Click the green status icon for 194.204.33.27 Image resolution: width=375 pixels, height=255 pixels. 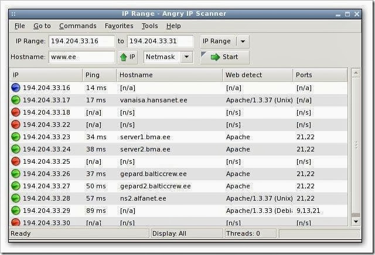16,186
